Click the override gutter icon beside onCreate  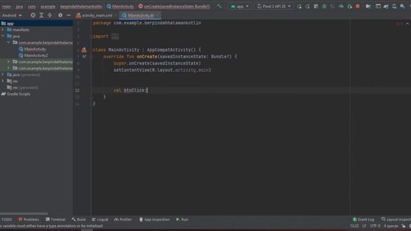tap(84, 56)
